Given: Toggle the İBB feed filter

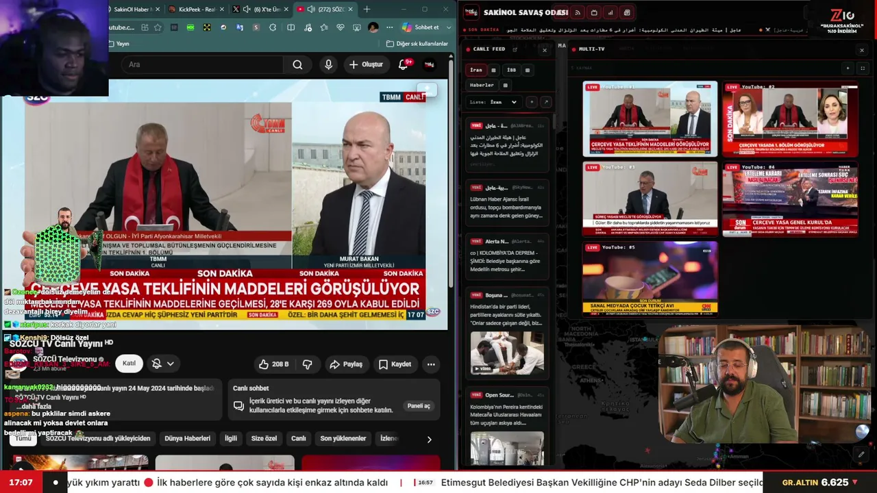Looking at the screenshot, I should 511,70.
